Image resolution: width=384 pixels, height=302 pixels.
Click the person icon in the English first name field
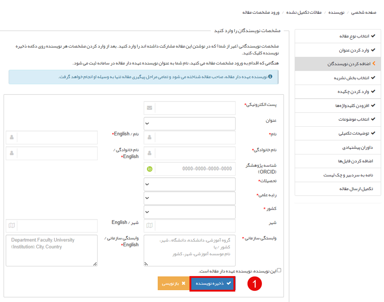11,137
